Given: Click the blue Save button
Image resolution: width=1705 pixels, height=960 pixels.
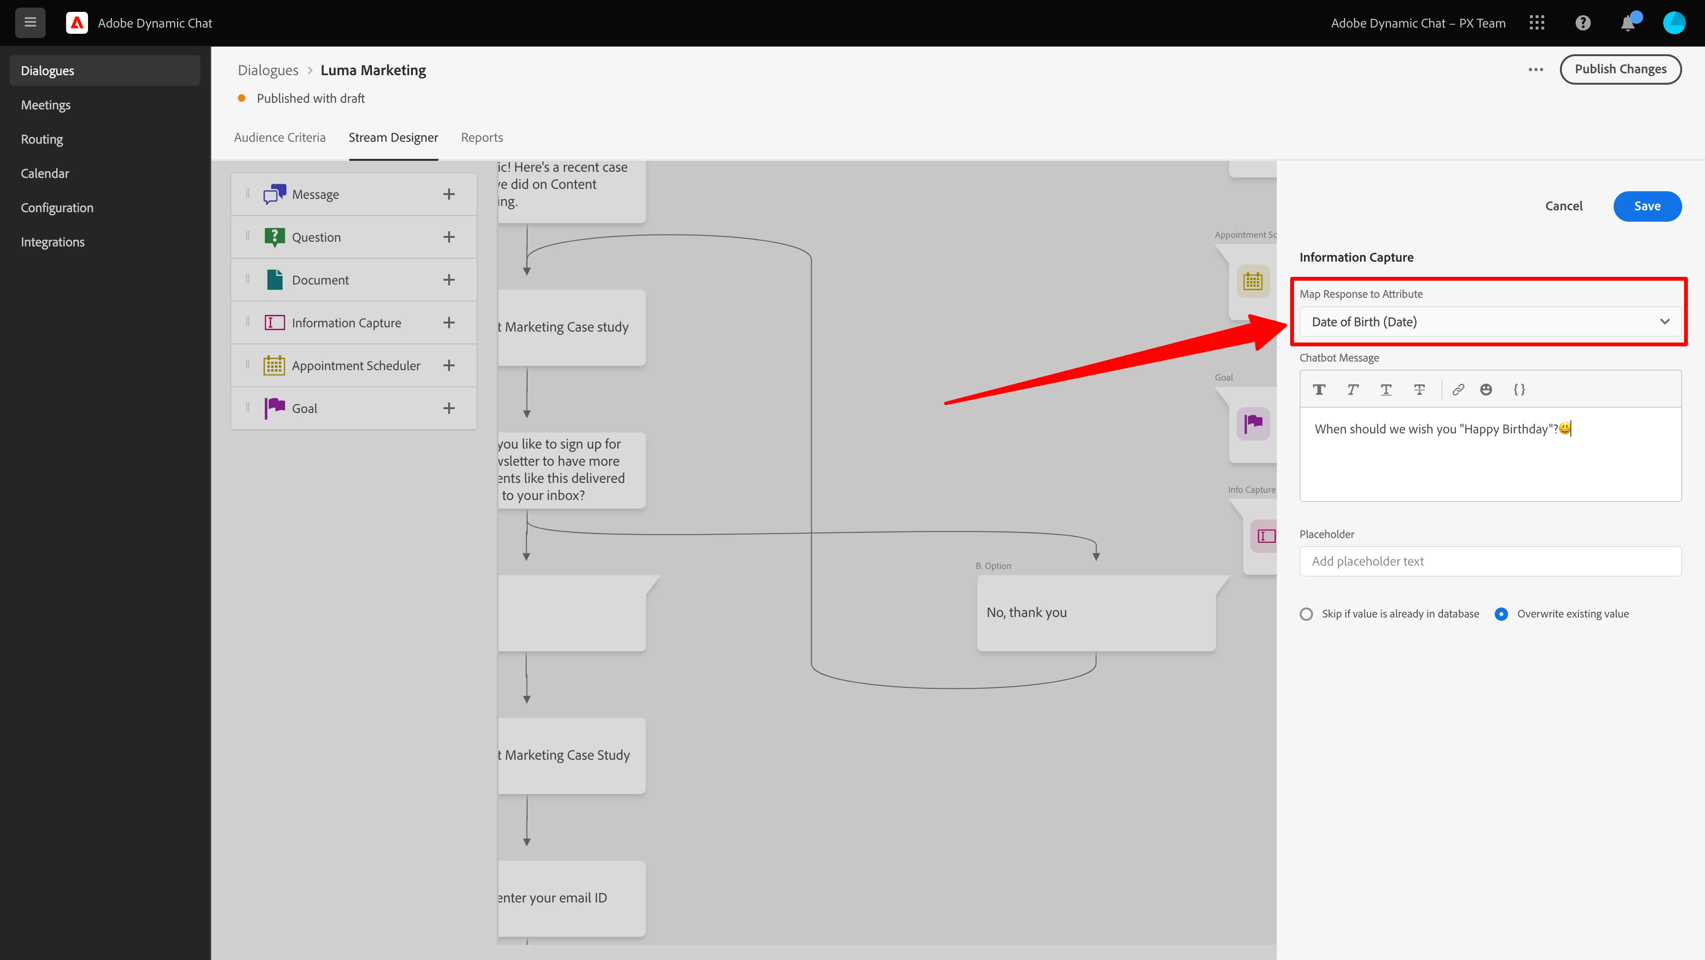Looking at the screenshot, I should [x=1647, y=206].
